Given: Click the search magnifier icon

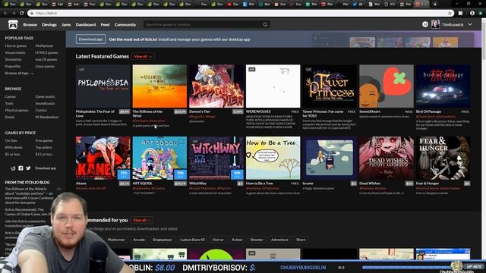Looking at the screenshot, I should (x=265, y=24).
